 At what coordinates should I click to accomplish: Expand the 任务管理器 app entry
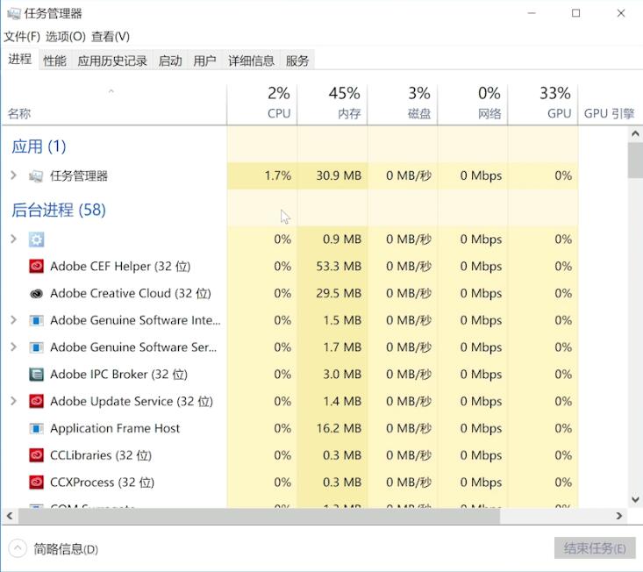[x=13, y=175]
